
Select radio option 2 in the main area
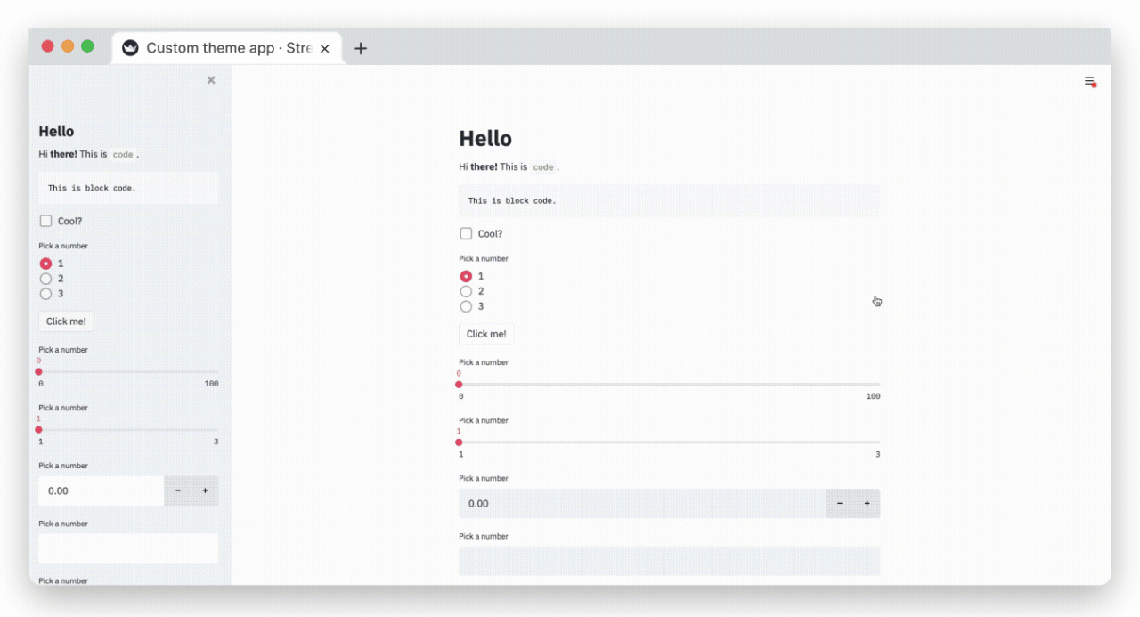[x=466, y=291]
